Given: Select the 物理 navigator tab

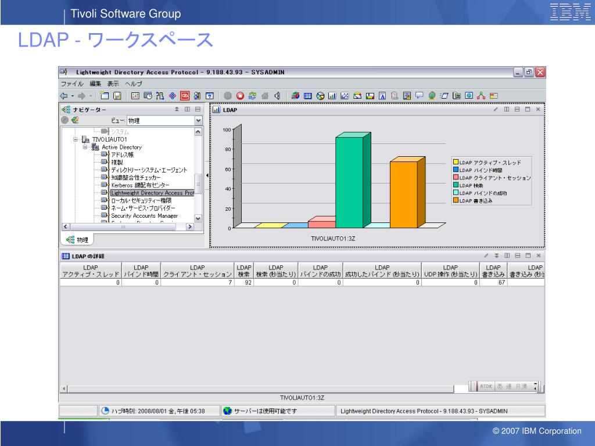Looking at the screenshot, I should coord(78,240).
